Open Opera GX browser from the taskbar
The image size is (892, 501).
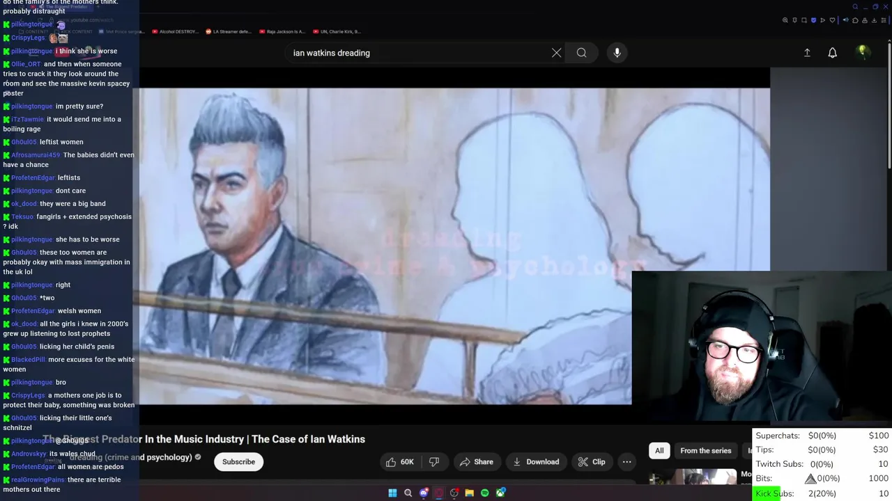[438, 493]
